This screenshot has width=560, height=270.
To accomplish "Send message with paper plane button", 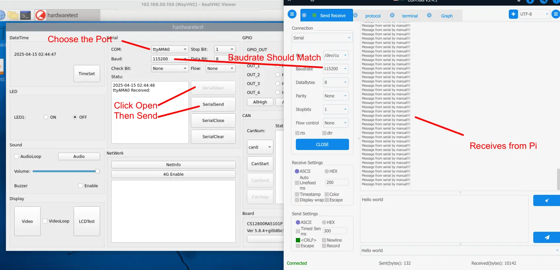I will (x=546, y=237).
